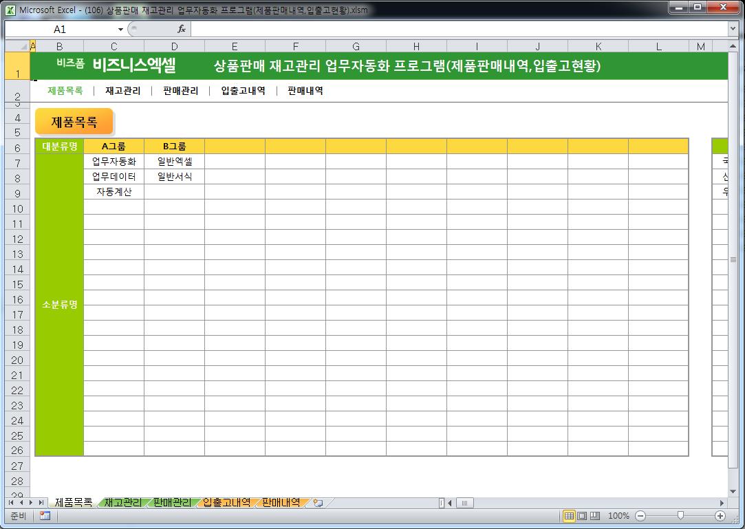Click the Excel application icon in title bar
The height and width of the screenshot is (529, 745).
coord(10,10)
